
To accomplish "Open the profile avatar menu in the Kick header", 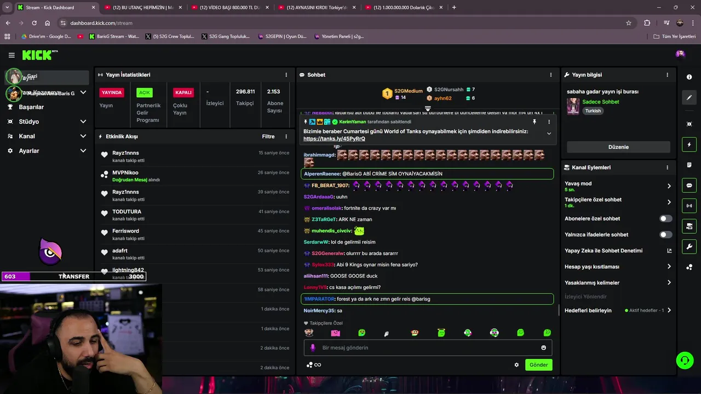I will (x=680, y=54).
